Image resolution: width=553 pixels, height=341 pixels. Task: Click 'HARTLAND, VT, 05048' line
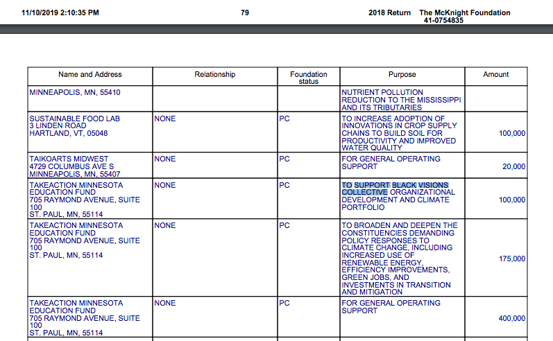[x=69, y=133]
